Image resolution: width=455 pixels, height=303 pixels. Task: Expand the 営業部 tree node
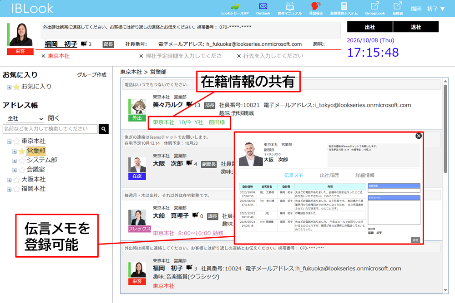click(14, 151)
